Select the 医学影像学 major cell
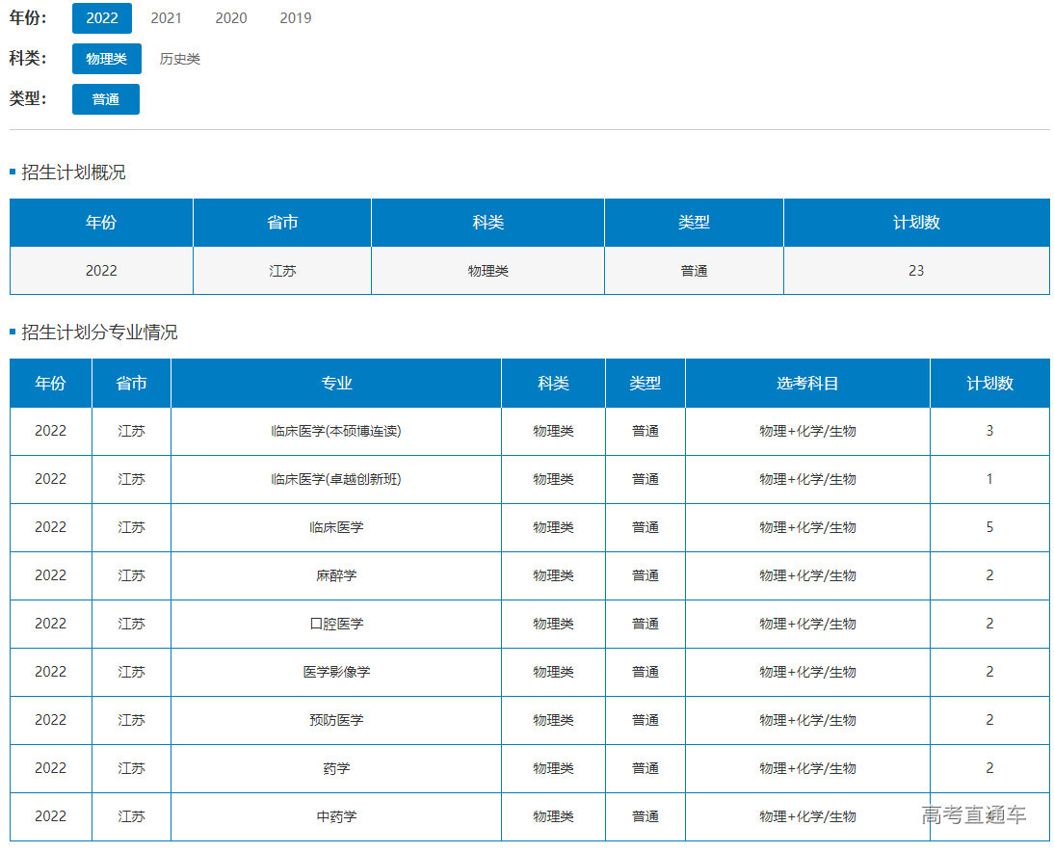This screenshot has width=1054, height=853. coord(336,672)
